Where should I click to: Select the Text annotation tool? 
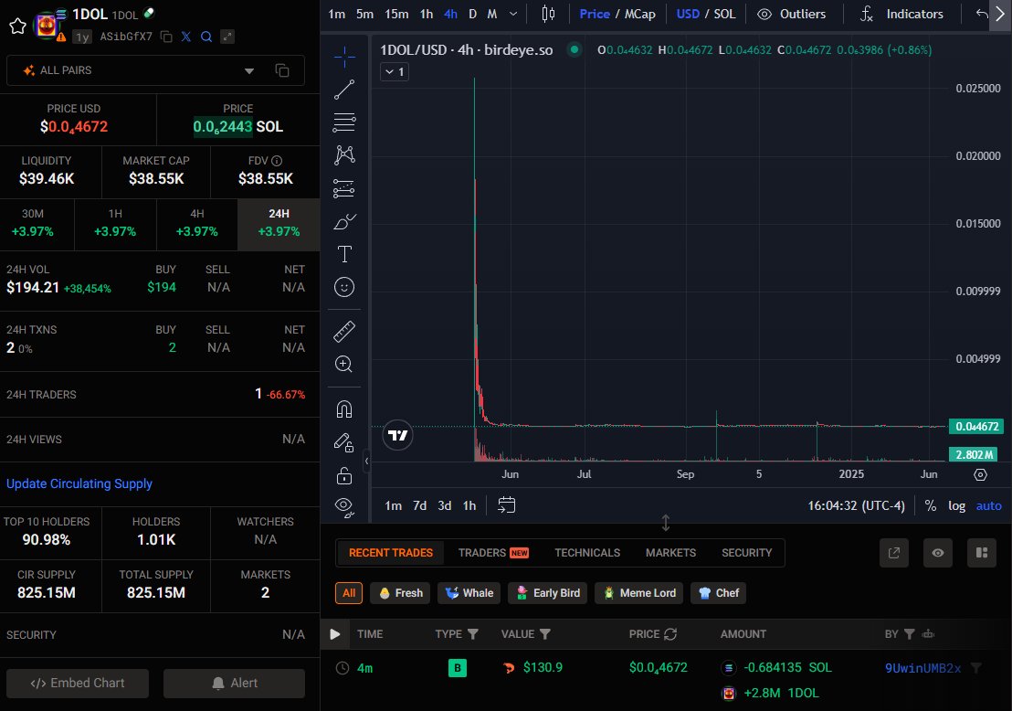pyautogui.click(x=344, y=254)
